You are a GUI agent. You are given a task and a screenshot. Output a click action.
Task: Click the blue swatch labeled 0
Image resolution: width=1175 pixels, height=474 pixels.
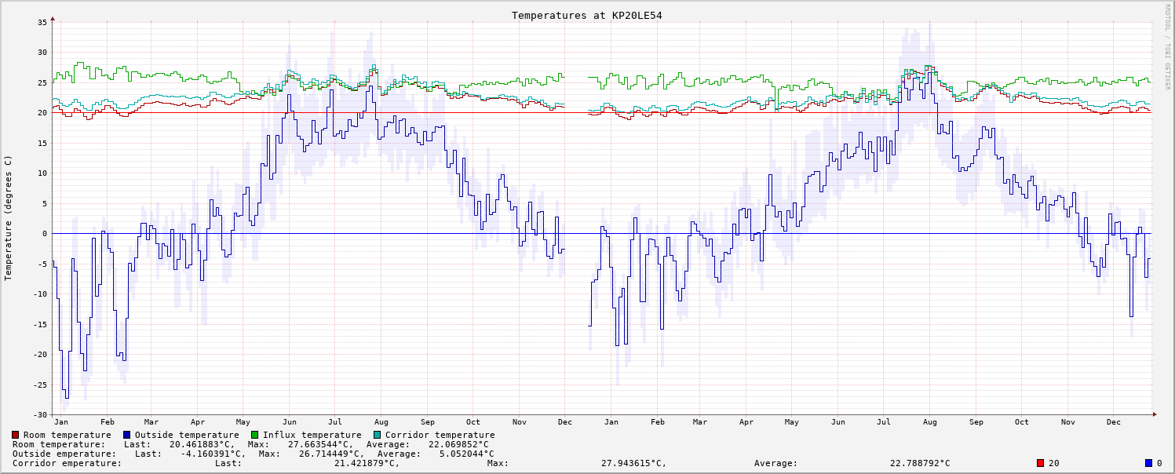(1148, 463)
